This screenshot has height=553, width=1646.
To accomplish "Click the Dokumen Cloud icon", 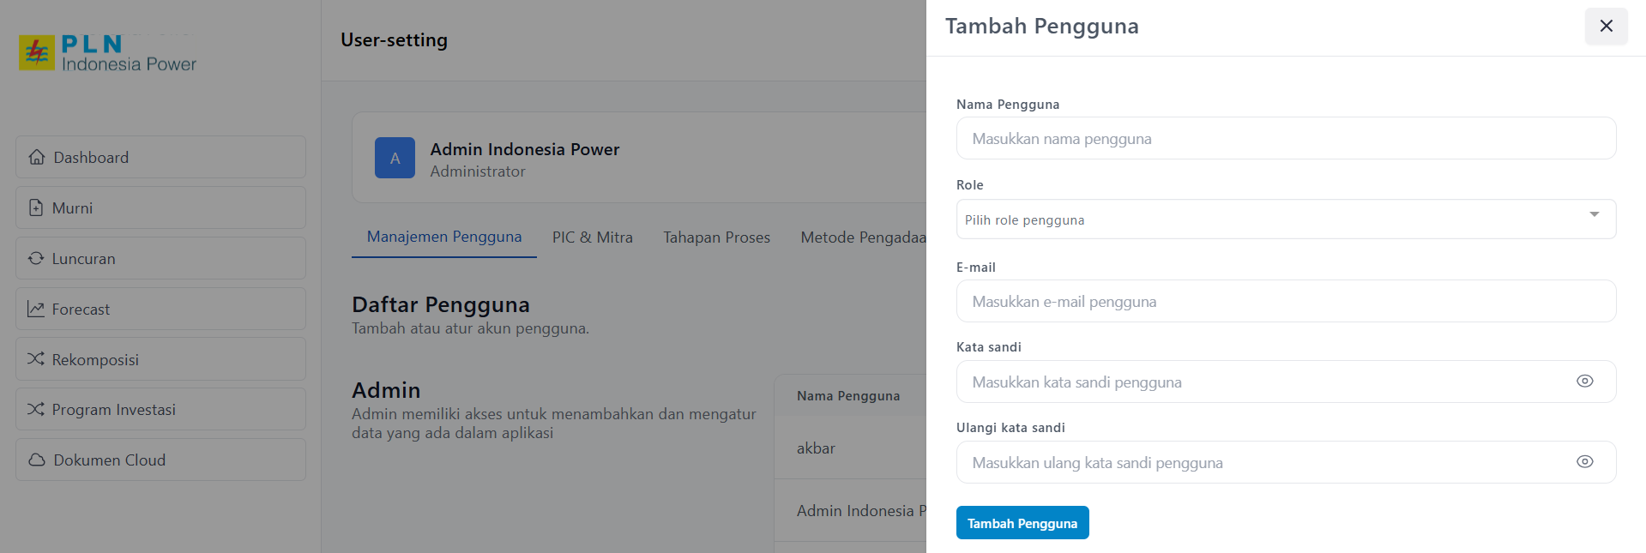I will coord(36,460).
